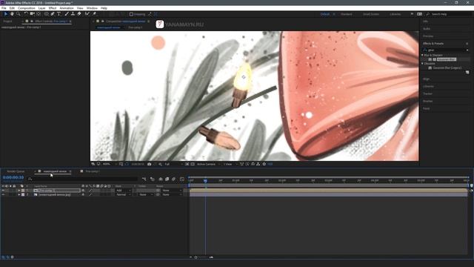The image size is (474, 267).
Task: Collapse the Obsolete effects category
Action: 422,64
